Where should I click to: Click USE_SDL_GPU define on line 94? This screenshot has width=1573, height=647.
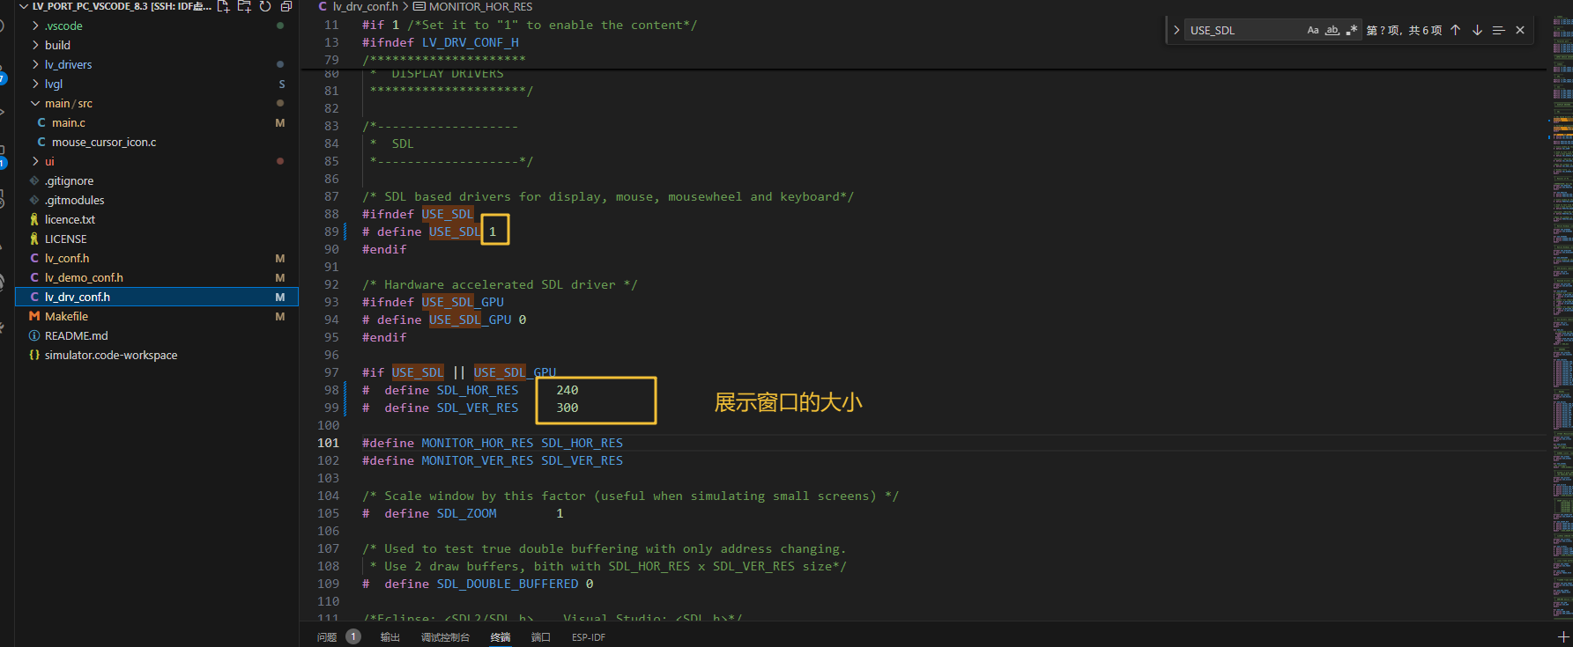470,320
